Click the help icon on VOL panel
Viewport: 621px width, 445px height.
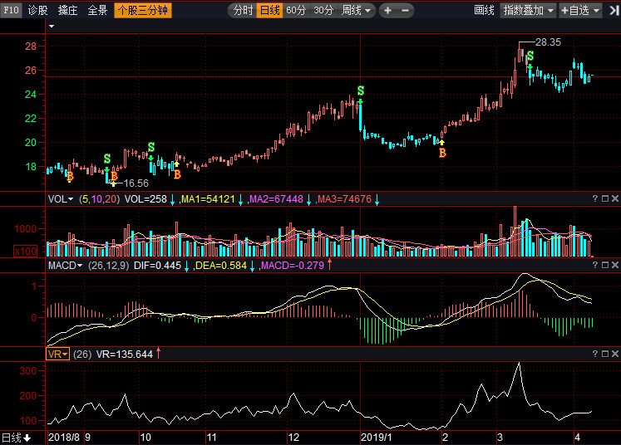pos(594,199)
